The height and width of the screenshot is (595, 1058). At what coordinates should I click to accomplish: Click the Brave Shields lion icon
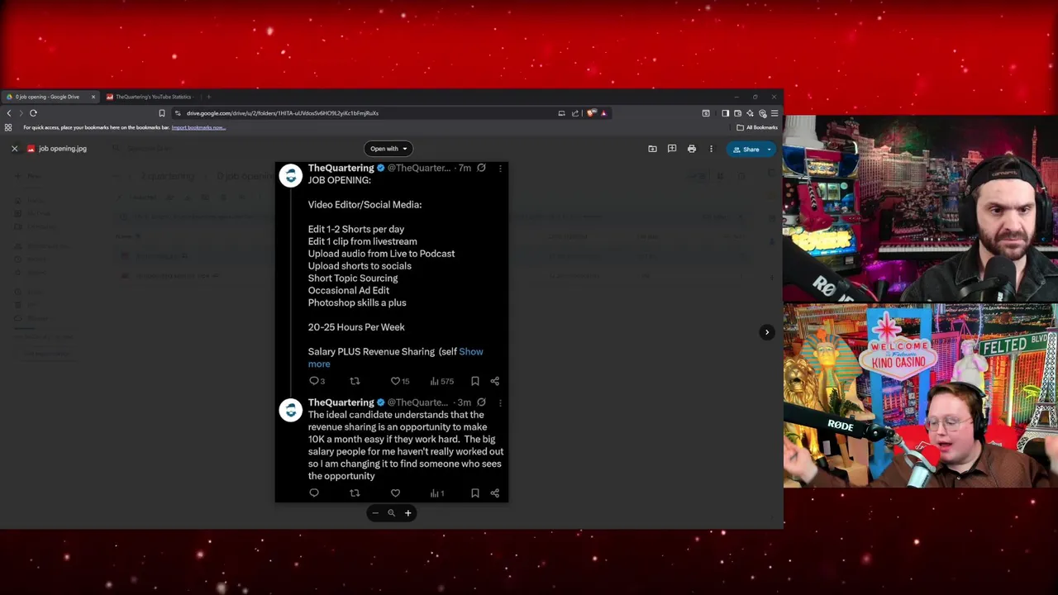coord(591,113)
